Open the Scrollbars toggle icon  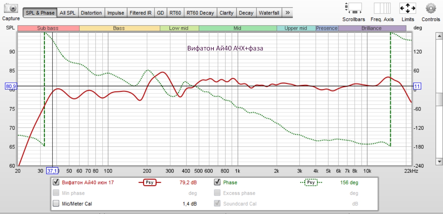tap(353, 8)
